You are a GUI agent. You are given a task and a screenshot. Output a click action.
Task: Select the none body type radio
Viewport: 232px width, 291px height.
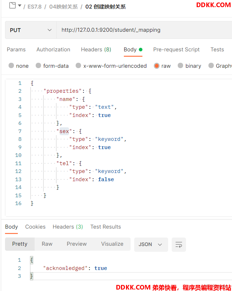pyautogui.click(x=11, y=66)
